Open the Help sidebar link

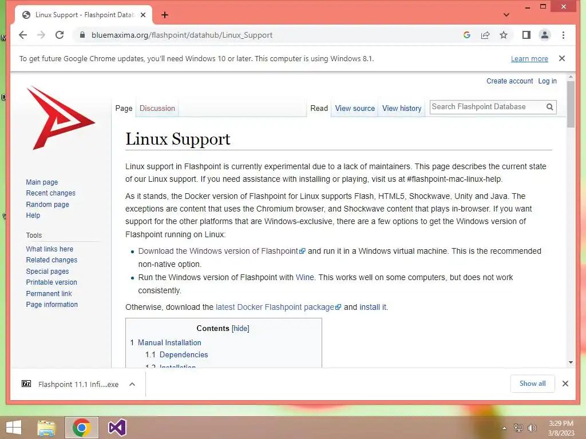click(x=33, y=215)
